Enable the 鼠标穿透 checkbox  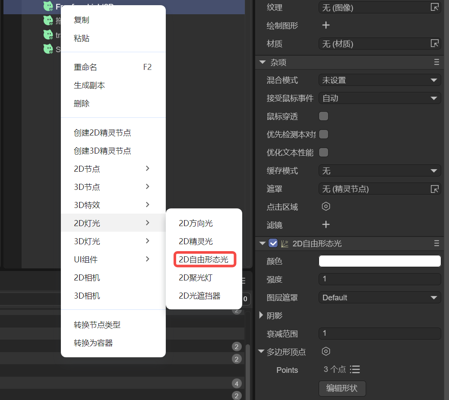point(323,116)
